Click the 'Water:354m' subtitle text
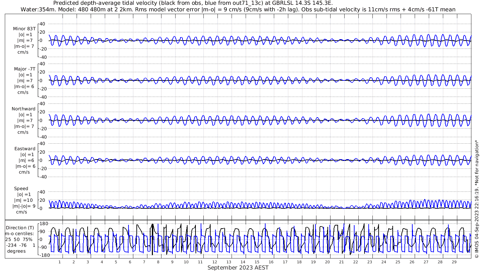 (37, 10)
